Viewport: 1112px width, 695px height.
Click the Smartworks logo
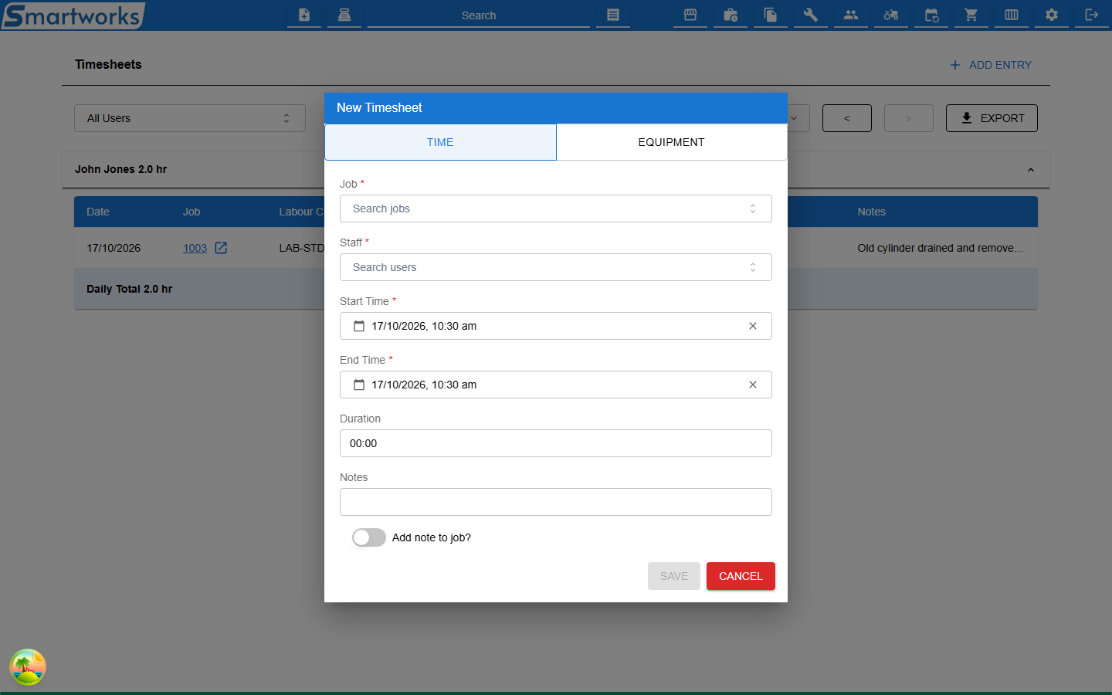point(73,15)
